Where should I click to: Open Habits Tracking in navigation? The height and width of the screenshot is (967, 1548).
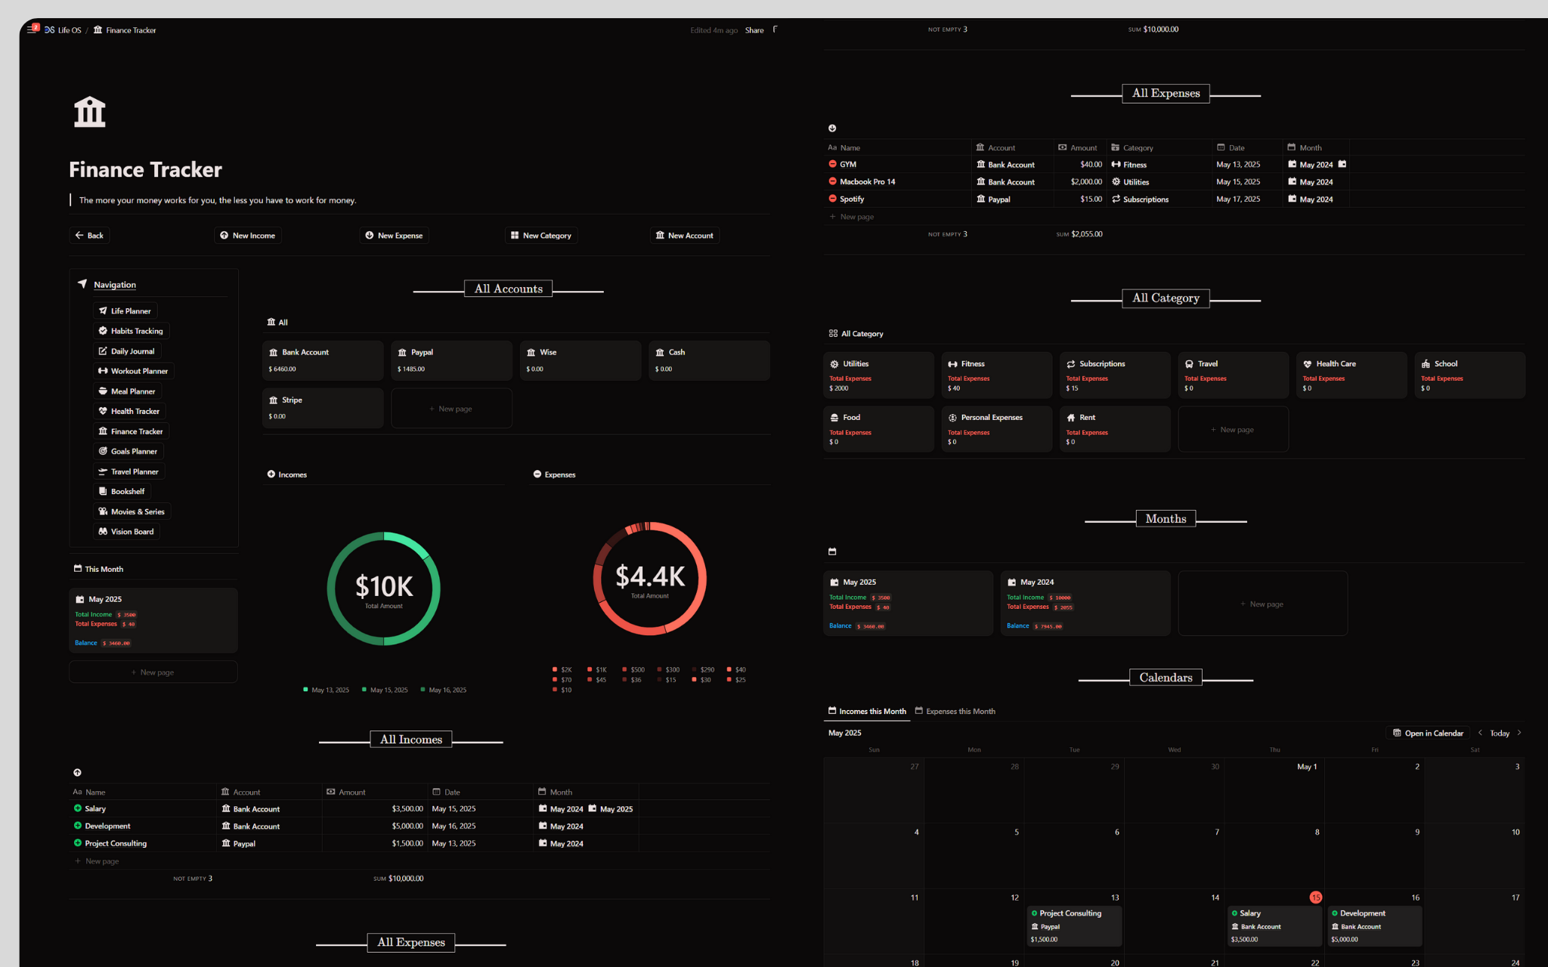(x=132, y=331)
